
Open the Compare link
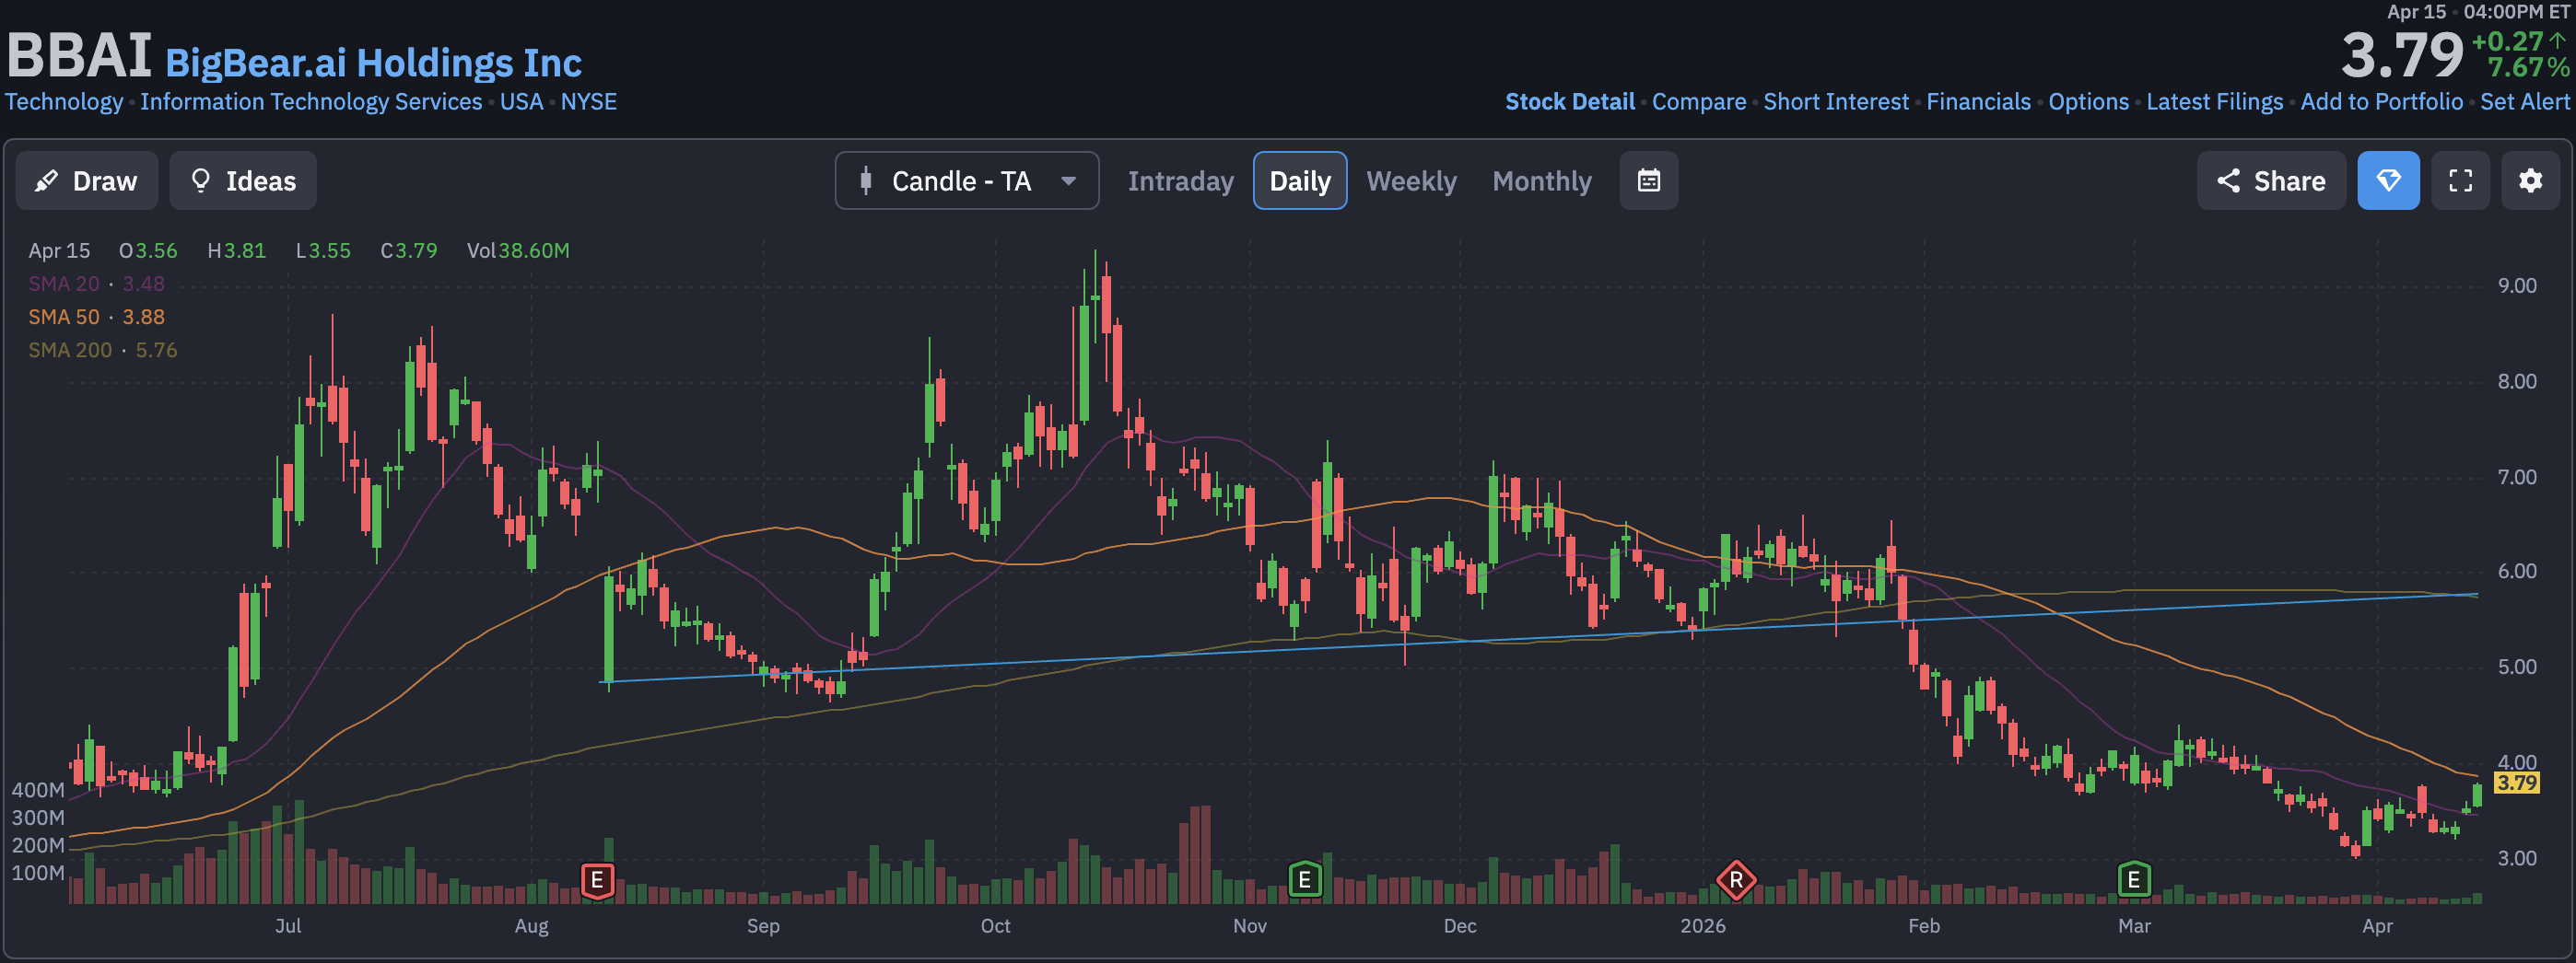[1699, 102]
